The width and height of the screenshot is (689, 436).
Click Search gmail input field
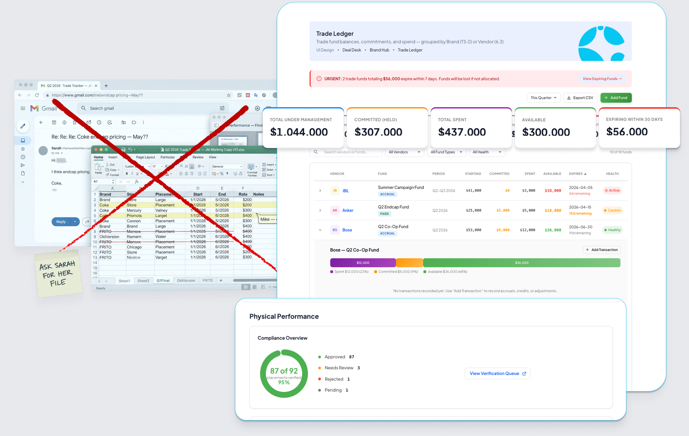click(x=153, y=108)
